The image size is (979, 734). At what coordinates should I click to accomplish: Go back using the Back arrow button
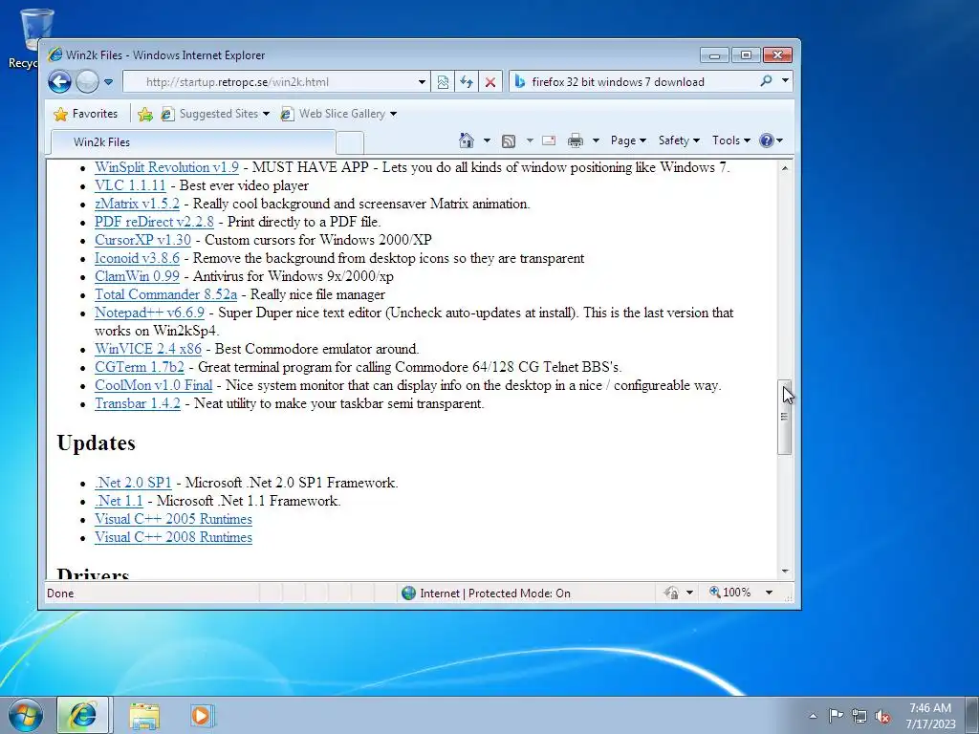pyautogui.click(x=60, y=82)
